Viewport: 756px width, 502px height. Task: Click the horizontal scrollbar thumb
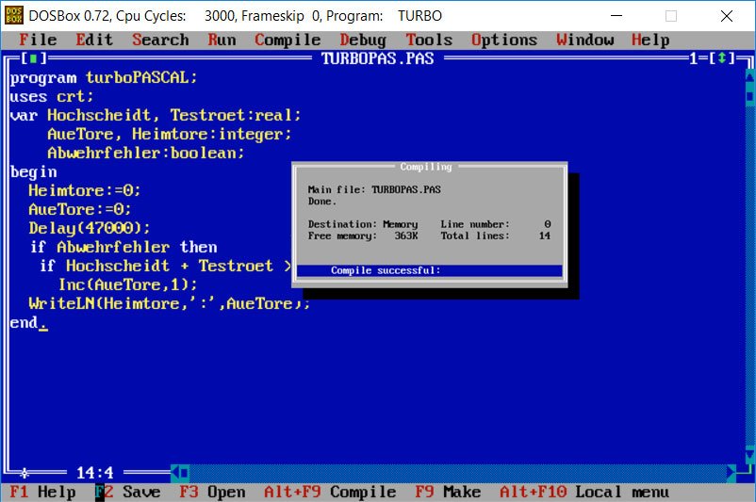[x=185, y=472]
